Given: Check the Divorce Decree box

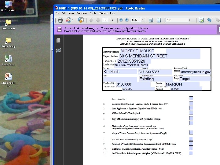Looking at the screenshot, I should (191, 132).
